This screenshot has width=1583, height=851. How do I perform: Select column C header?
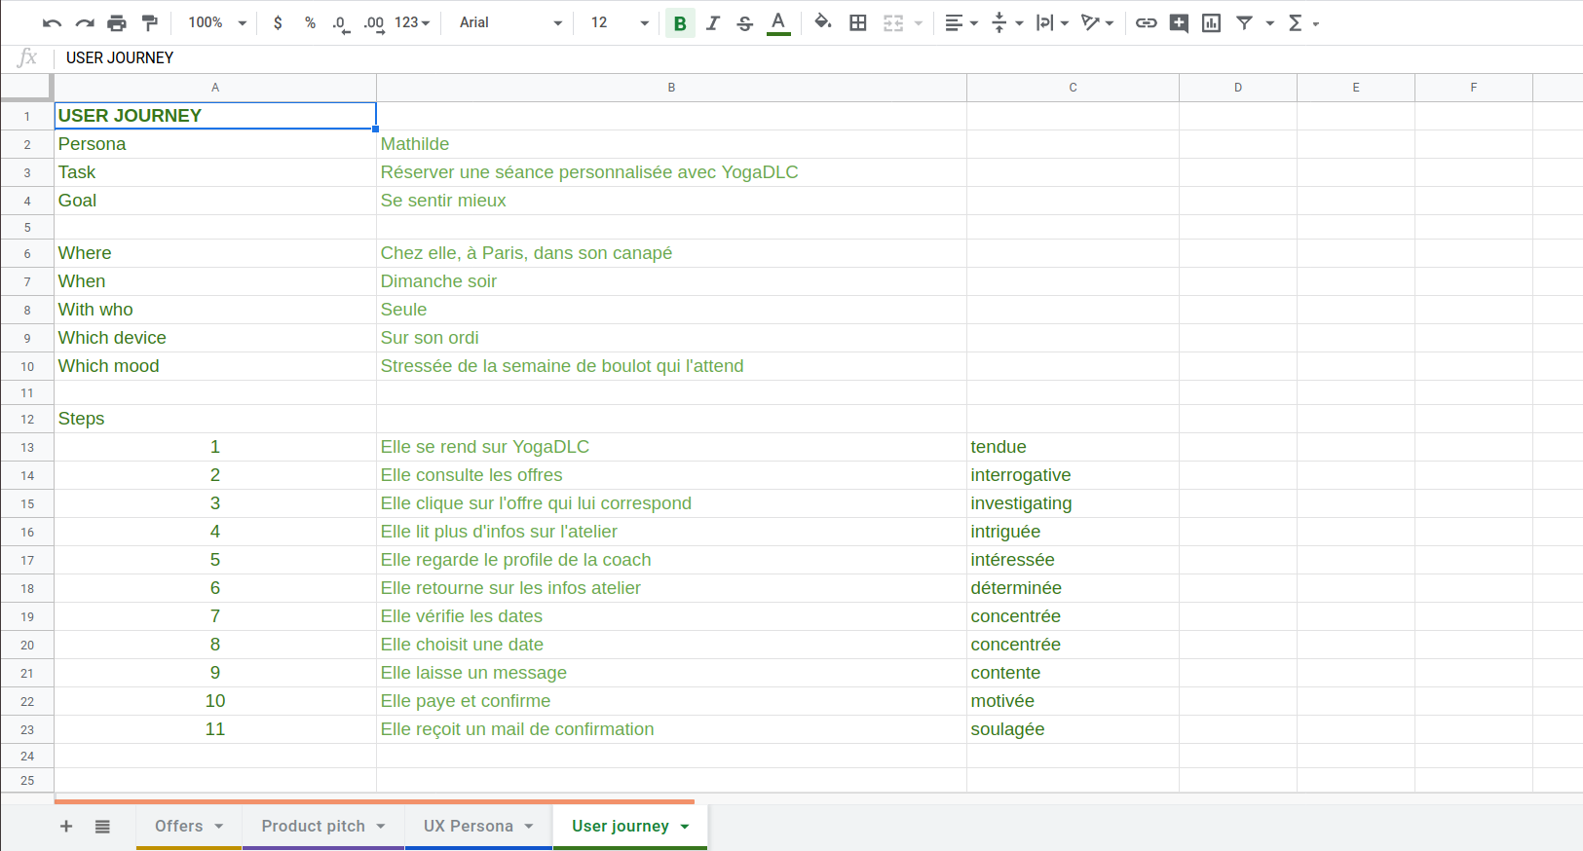1073,88
